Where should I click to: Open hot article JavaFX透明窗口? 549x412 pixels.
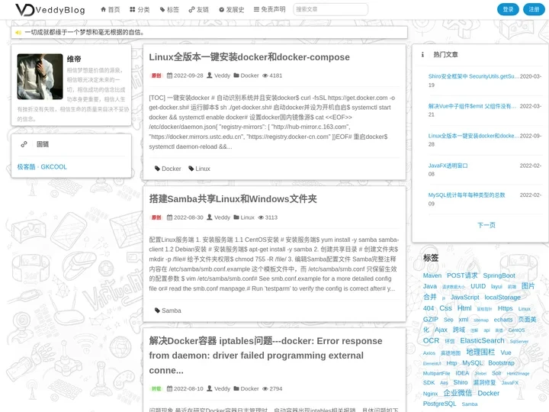point(448,166)
